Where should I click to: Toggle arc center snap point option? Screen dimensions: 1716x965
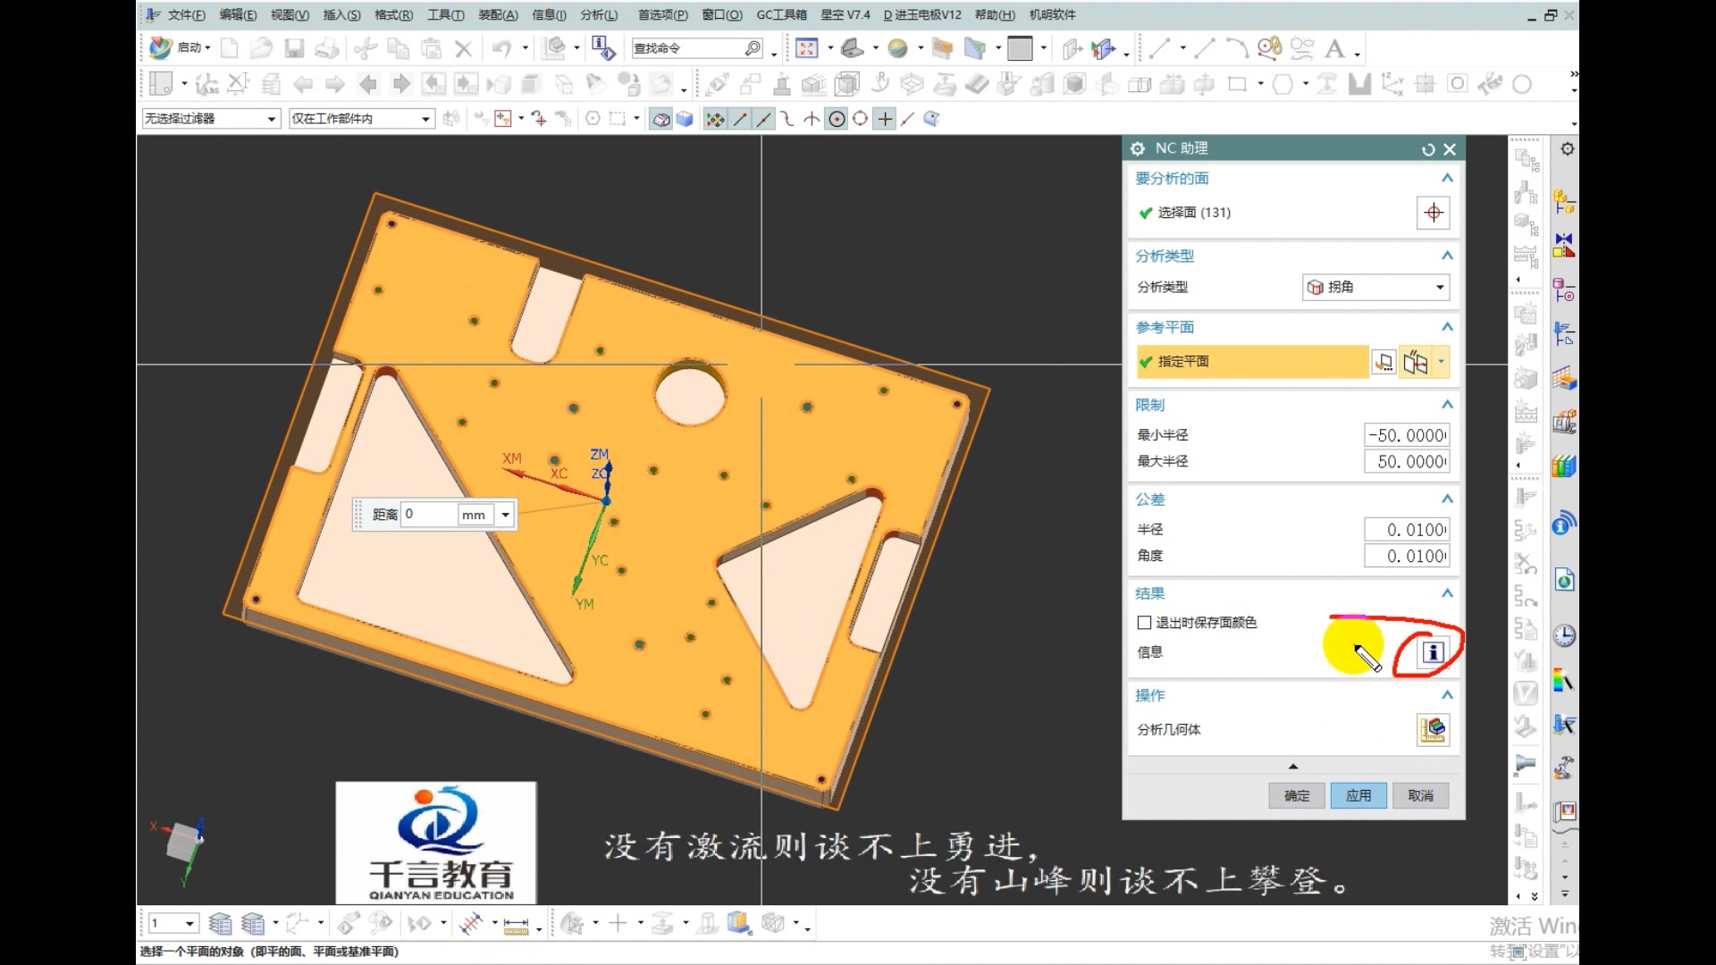tap(837, 119)
